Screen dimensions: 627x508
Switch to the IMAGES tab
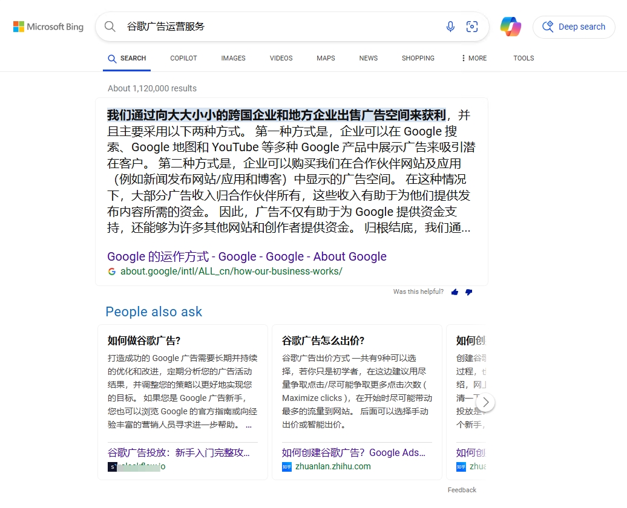pos(233,58)
